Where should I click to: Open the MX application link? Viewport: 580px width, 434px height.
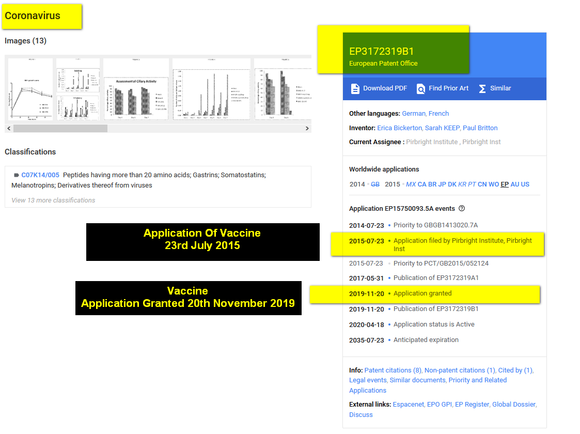click(x=411, y=184)
